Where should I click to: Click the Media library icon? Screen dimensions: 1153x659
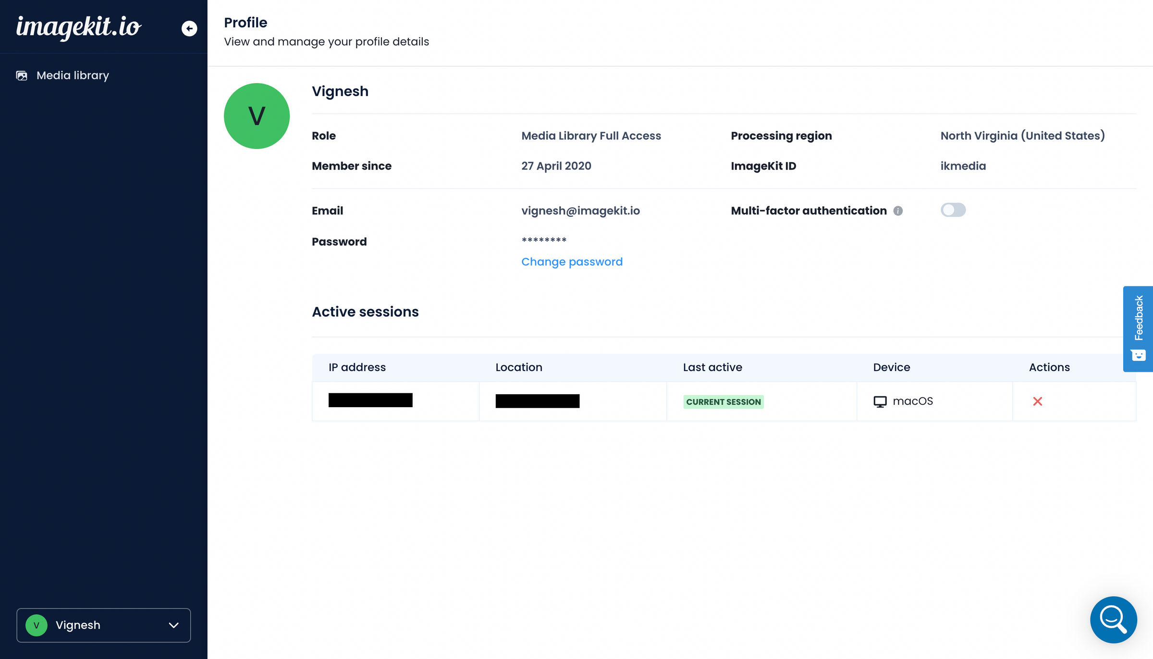click(22, 75)
